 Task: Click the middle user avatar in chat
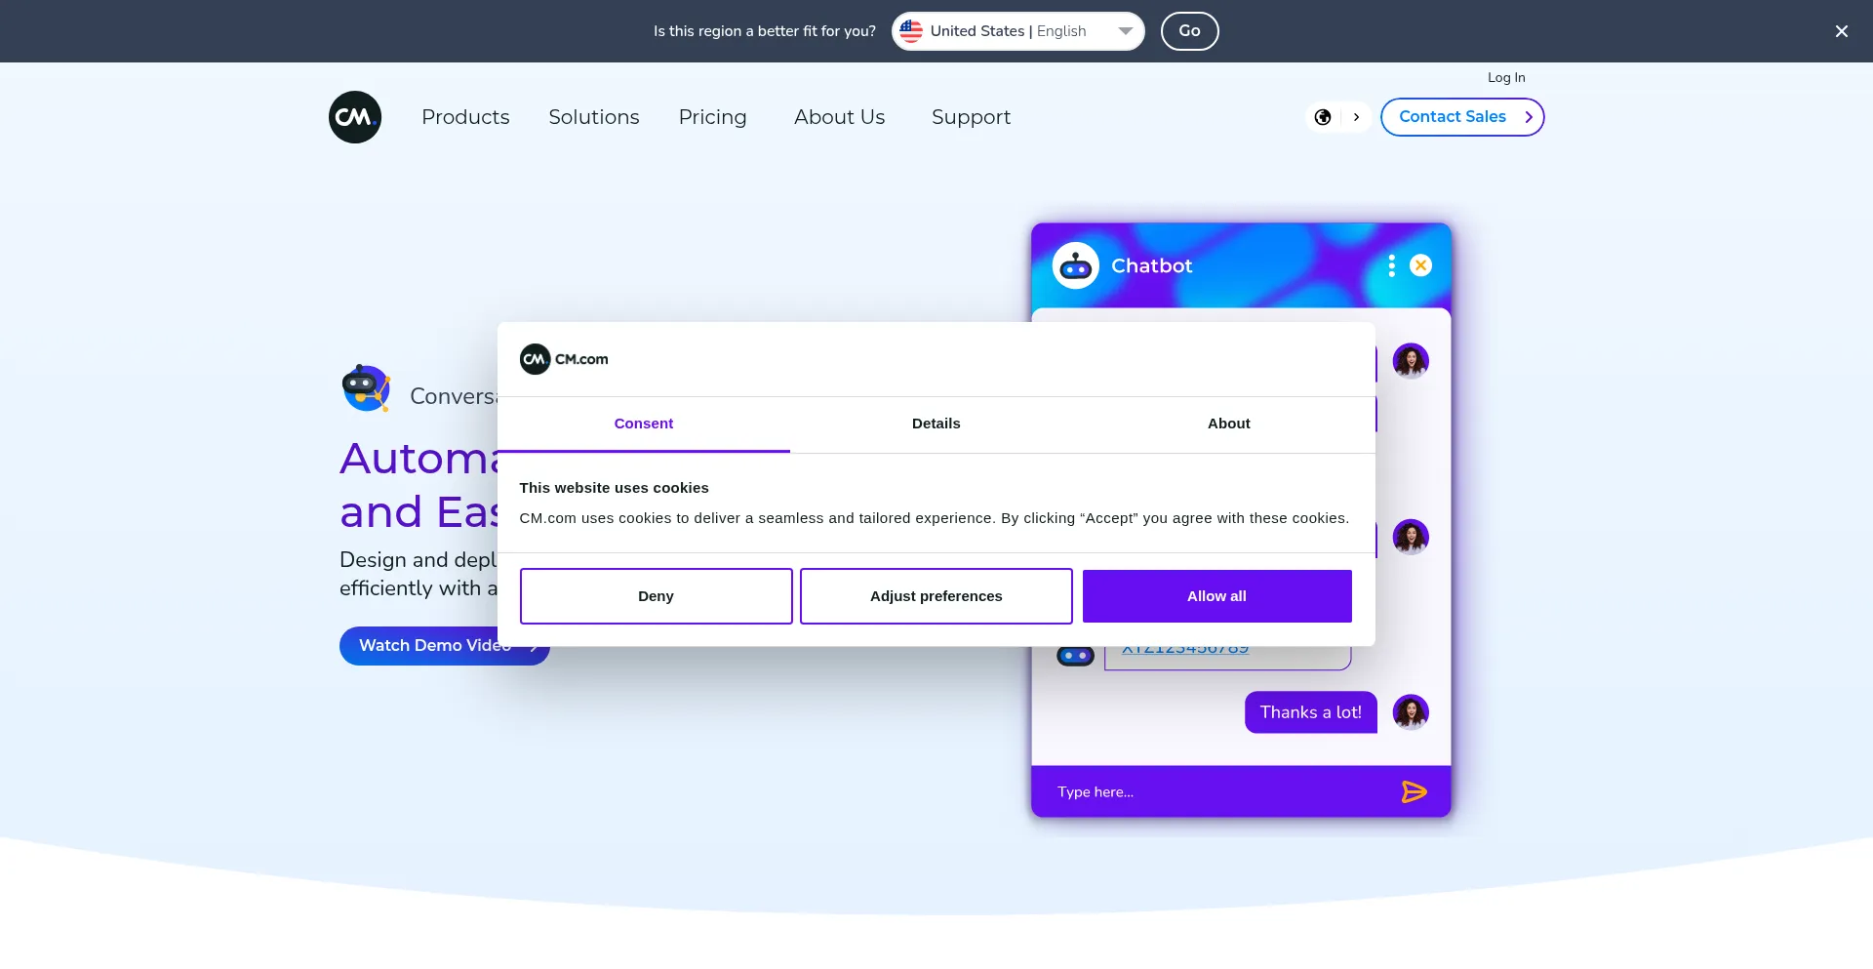[x=1411, y=537]
